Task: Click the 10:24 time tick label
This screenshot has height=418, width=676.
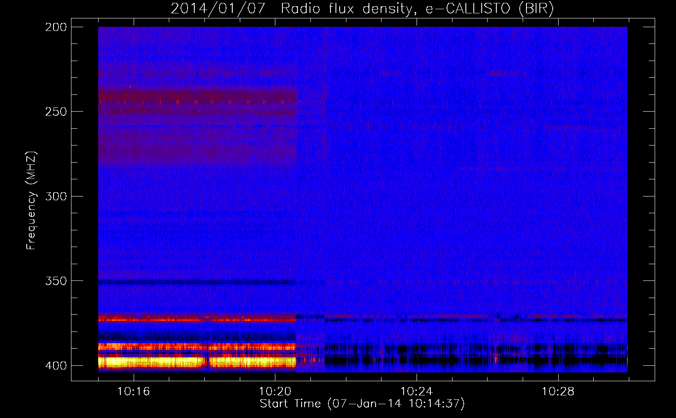Action: (417, 392)
